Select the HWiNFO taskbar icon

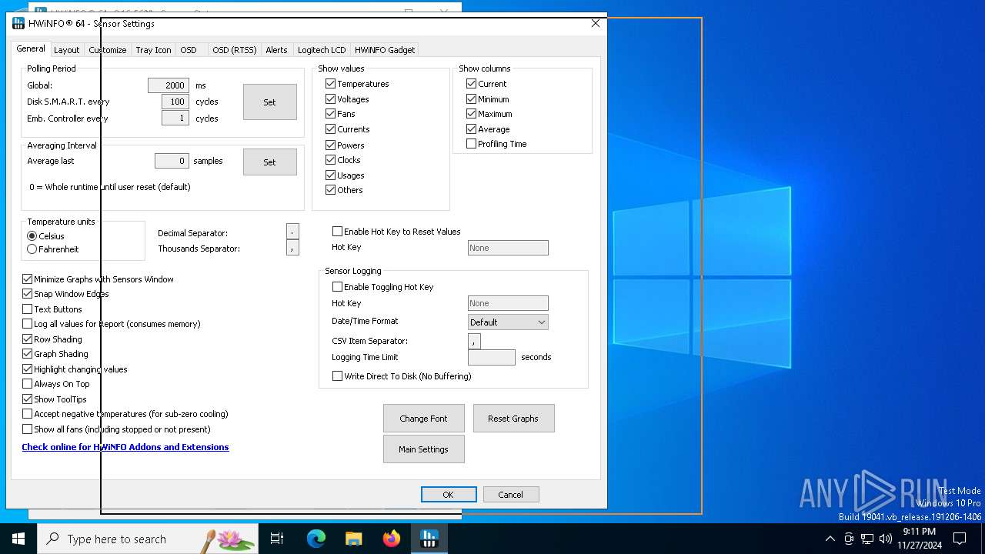click(429, 539)
